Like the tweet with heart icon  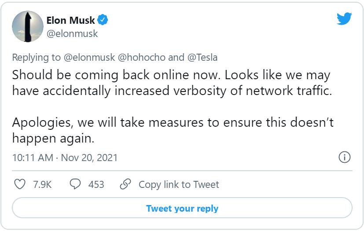click(20, 184)
